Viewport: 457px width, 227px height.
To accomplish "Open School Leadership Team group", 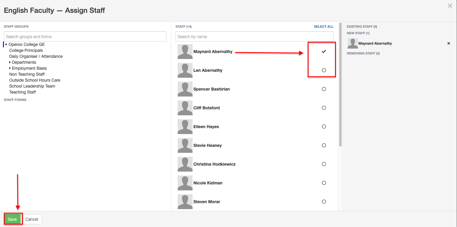I will (x=32, y=86).
